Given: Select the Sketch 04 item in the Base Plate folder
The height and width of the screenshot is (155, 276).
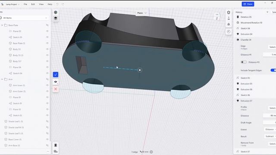Looking at the screenshot, I should coord(17,73).
